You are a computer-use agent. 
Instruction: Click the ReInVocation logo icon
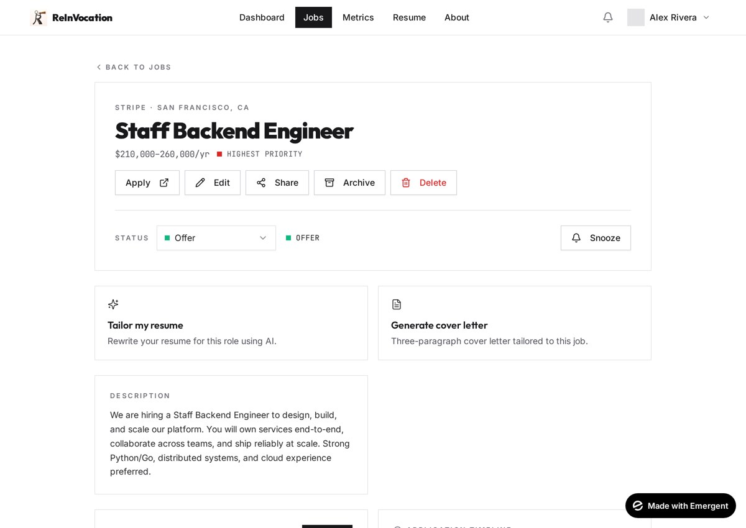point(39,17)
